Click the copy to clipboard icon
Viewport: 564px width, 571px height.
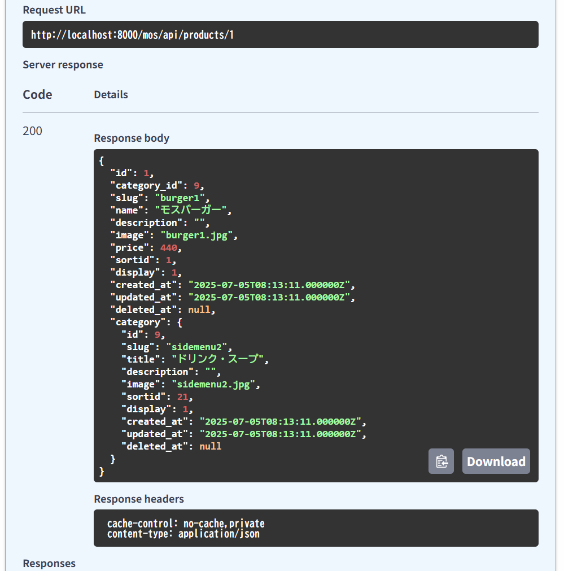[x=441, y=461]
